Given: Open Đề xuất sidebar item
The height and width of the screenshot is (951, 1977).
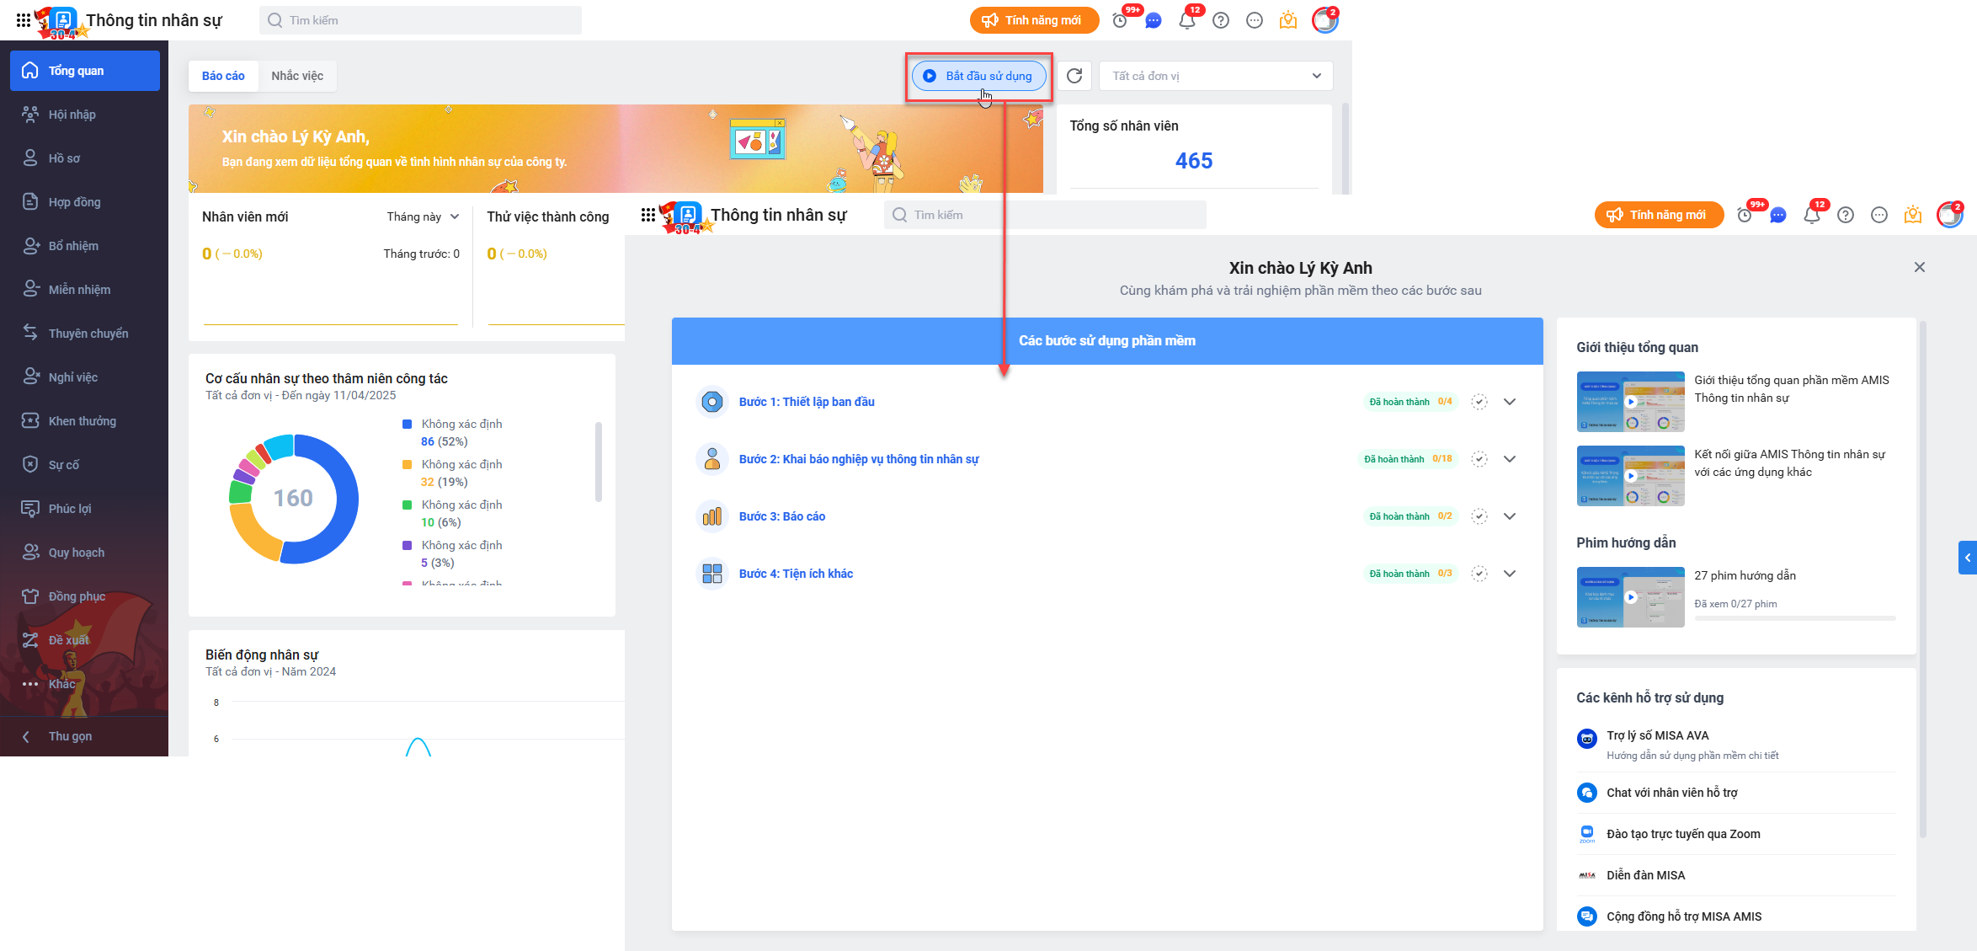Looking at the screenshot, I should tap(85, 640).
